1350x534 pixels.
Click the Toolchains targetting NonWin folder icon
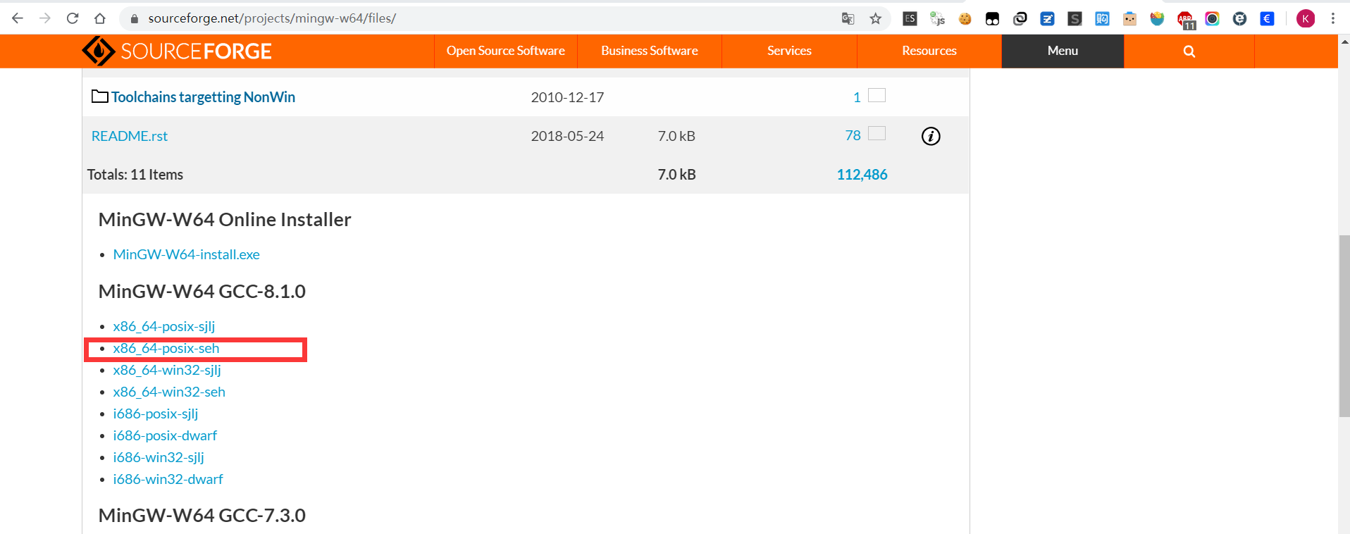[100, 97]
